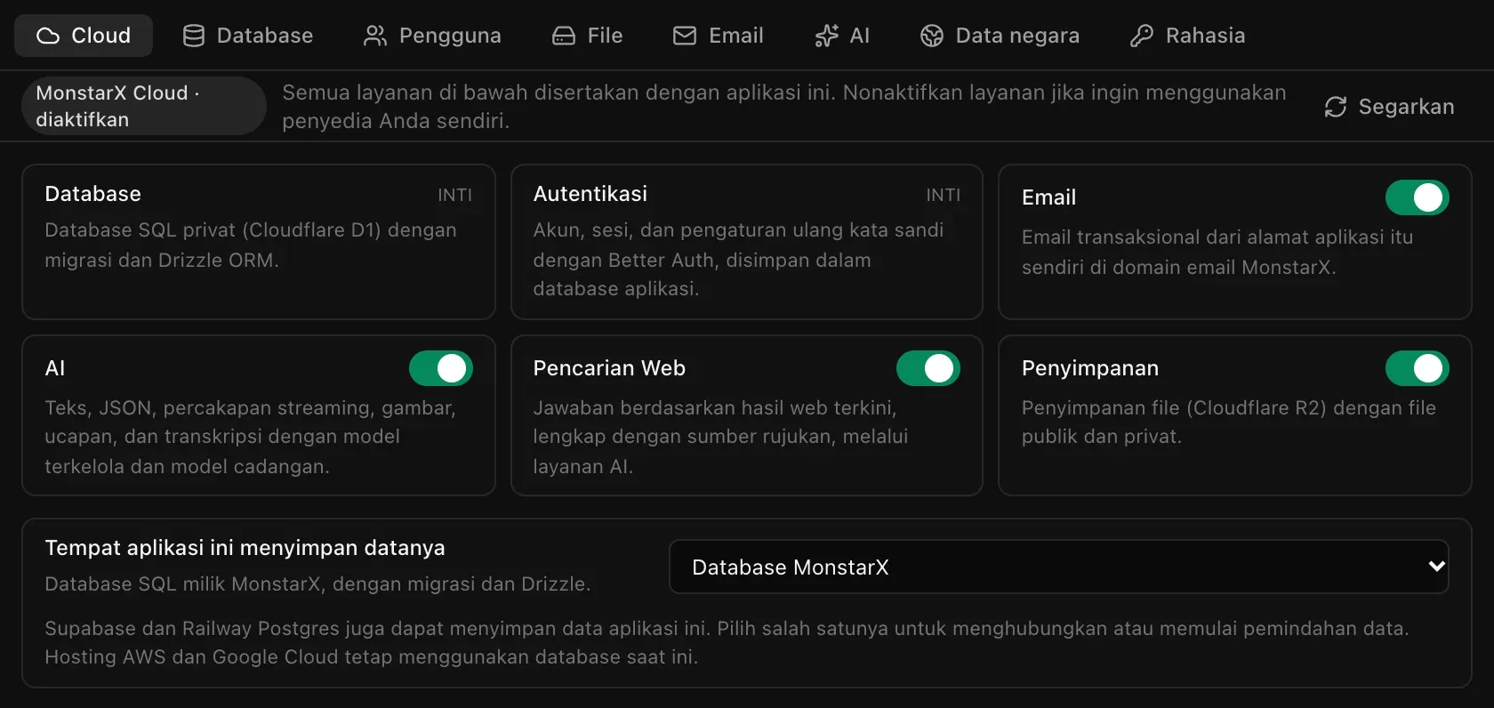Click the description starting 'Akun, sesi, dan pengaturan'

coord(738,259)
